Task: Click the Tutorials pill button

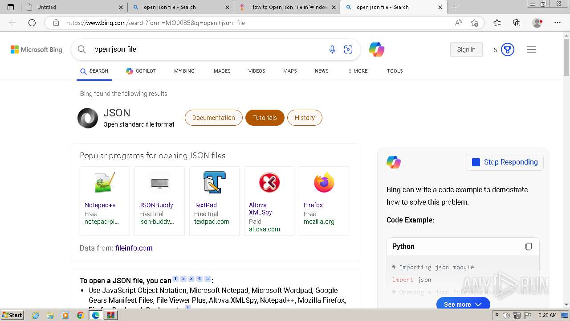Action: (x=265, y=118)
